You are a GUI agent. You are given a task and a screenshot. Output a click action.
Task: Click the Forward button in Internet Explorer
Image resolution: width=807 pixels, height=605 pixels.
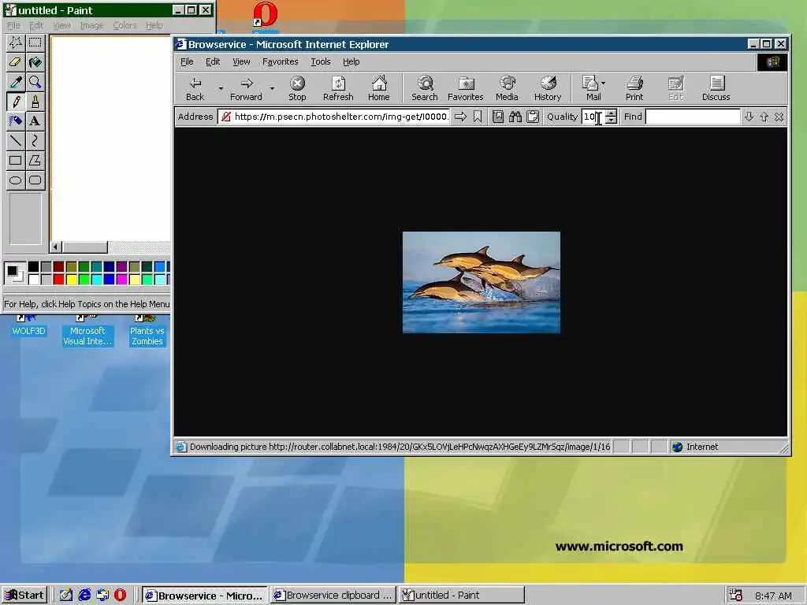[246, 88]
